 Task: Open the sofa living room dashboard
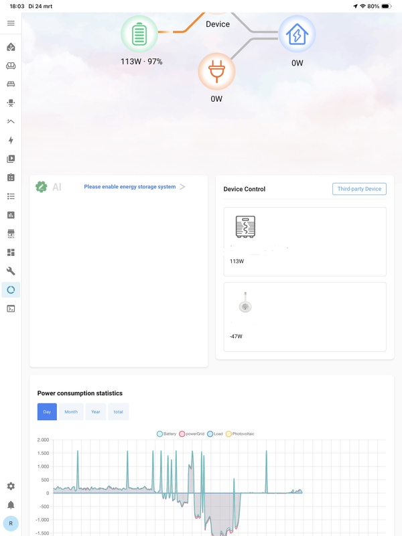tap(11, 66)
